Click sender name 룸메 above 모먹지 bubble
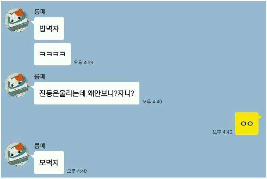Image resolution: width=267 pixels, height=179 pixels. (40, 146)
